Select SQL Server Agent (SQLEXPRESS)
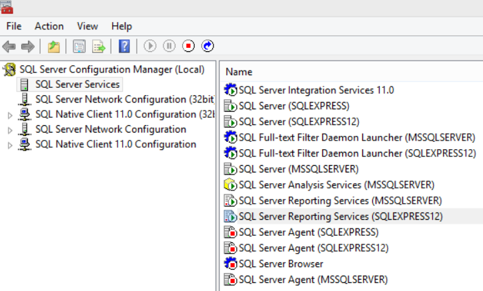The width and height of the screenshot is (483, 291). pyautogui.click(x=309, y=232)
